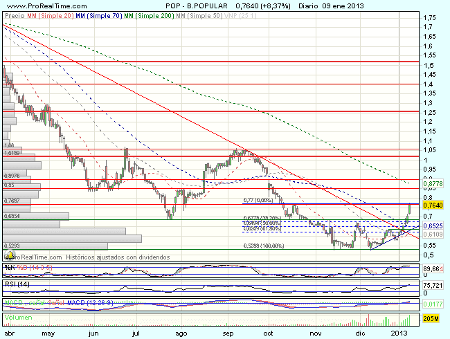450x339 pixels.
Task: Click the sep month label on time axis
Action: [228, 333]
